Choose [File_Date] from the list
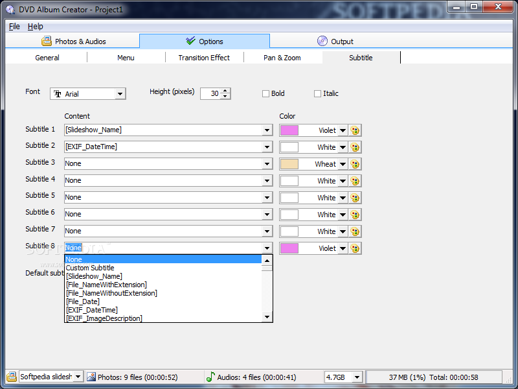Screen dimensions: 518x389 pos(163,301)
